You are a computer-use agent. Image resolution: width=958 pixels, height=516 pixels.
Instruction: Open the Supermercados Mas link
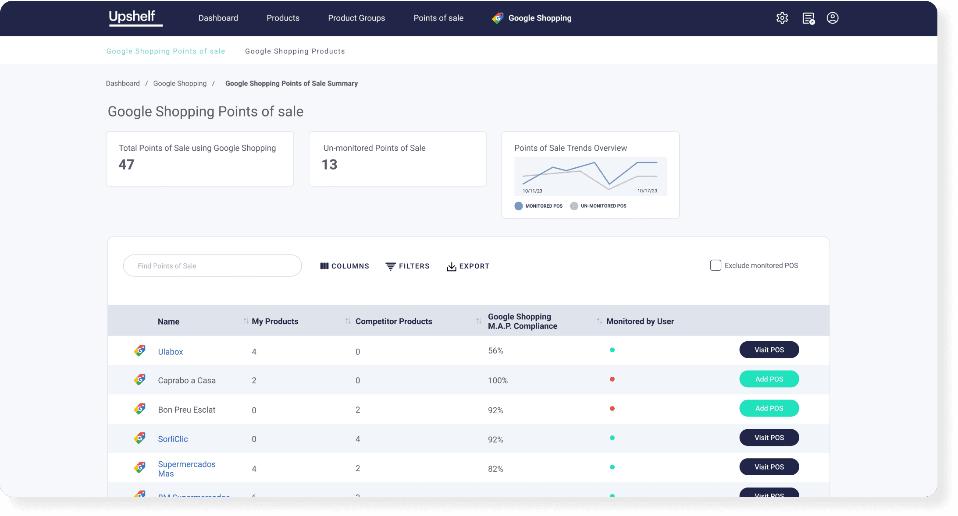click(186, 468)
